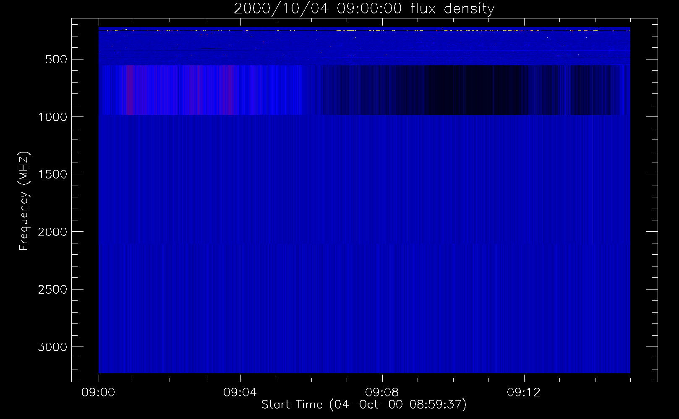Click the 09:00 time tick label
The width and height of the screenshot is (679, 419).
[98, 393]
